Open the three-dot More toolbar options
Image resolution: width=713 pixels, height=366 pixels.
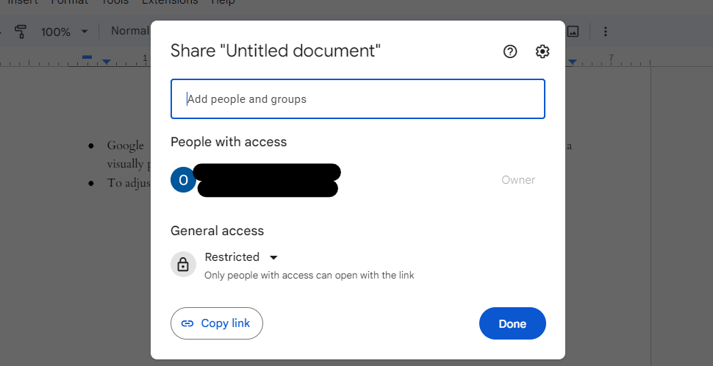pos(606,32)
